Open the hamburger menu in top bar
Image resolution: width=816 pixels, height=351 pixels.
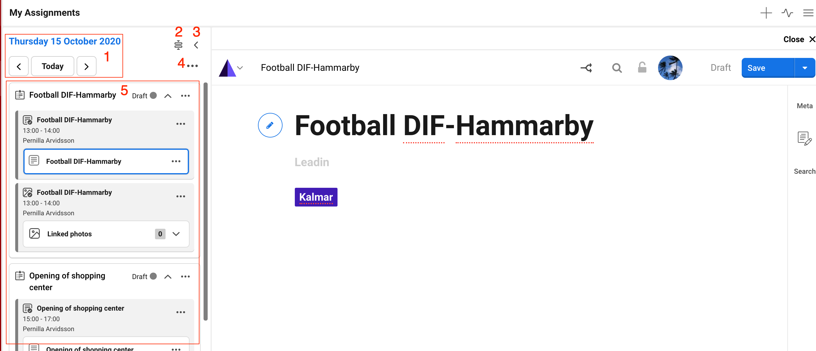coord(808,13)
